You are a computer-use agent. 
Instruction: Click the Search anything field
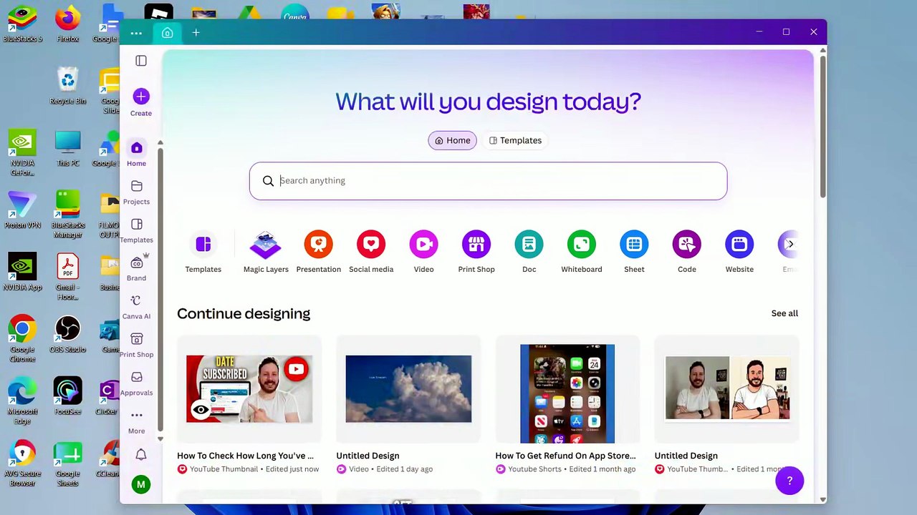(x=488, y=181)
